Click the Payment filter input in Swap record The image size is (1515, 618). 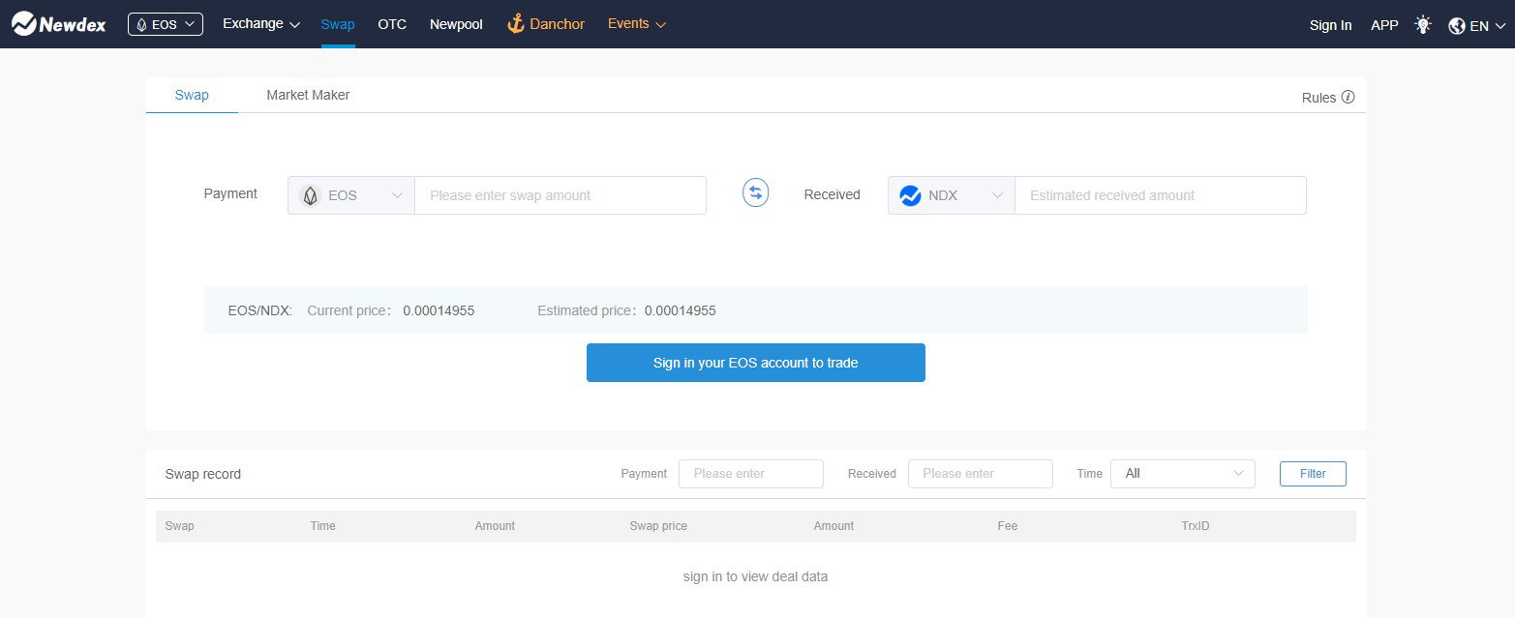[x=751, y=474]
